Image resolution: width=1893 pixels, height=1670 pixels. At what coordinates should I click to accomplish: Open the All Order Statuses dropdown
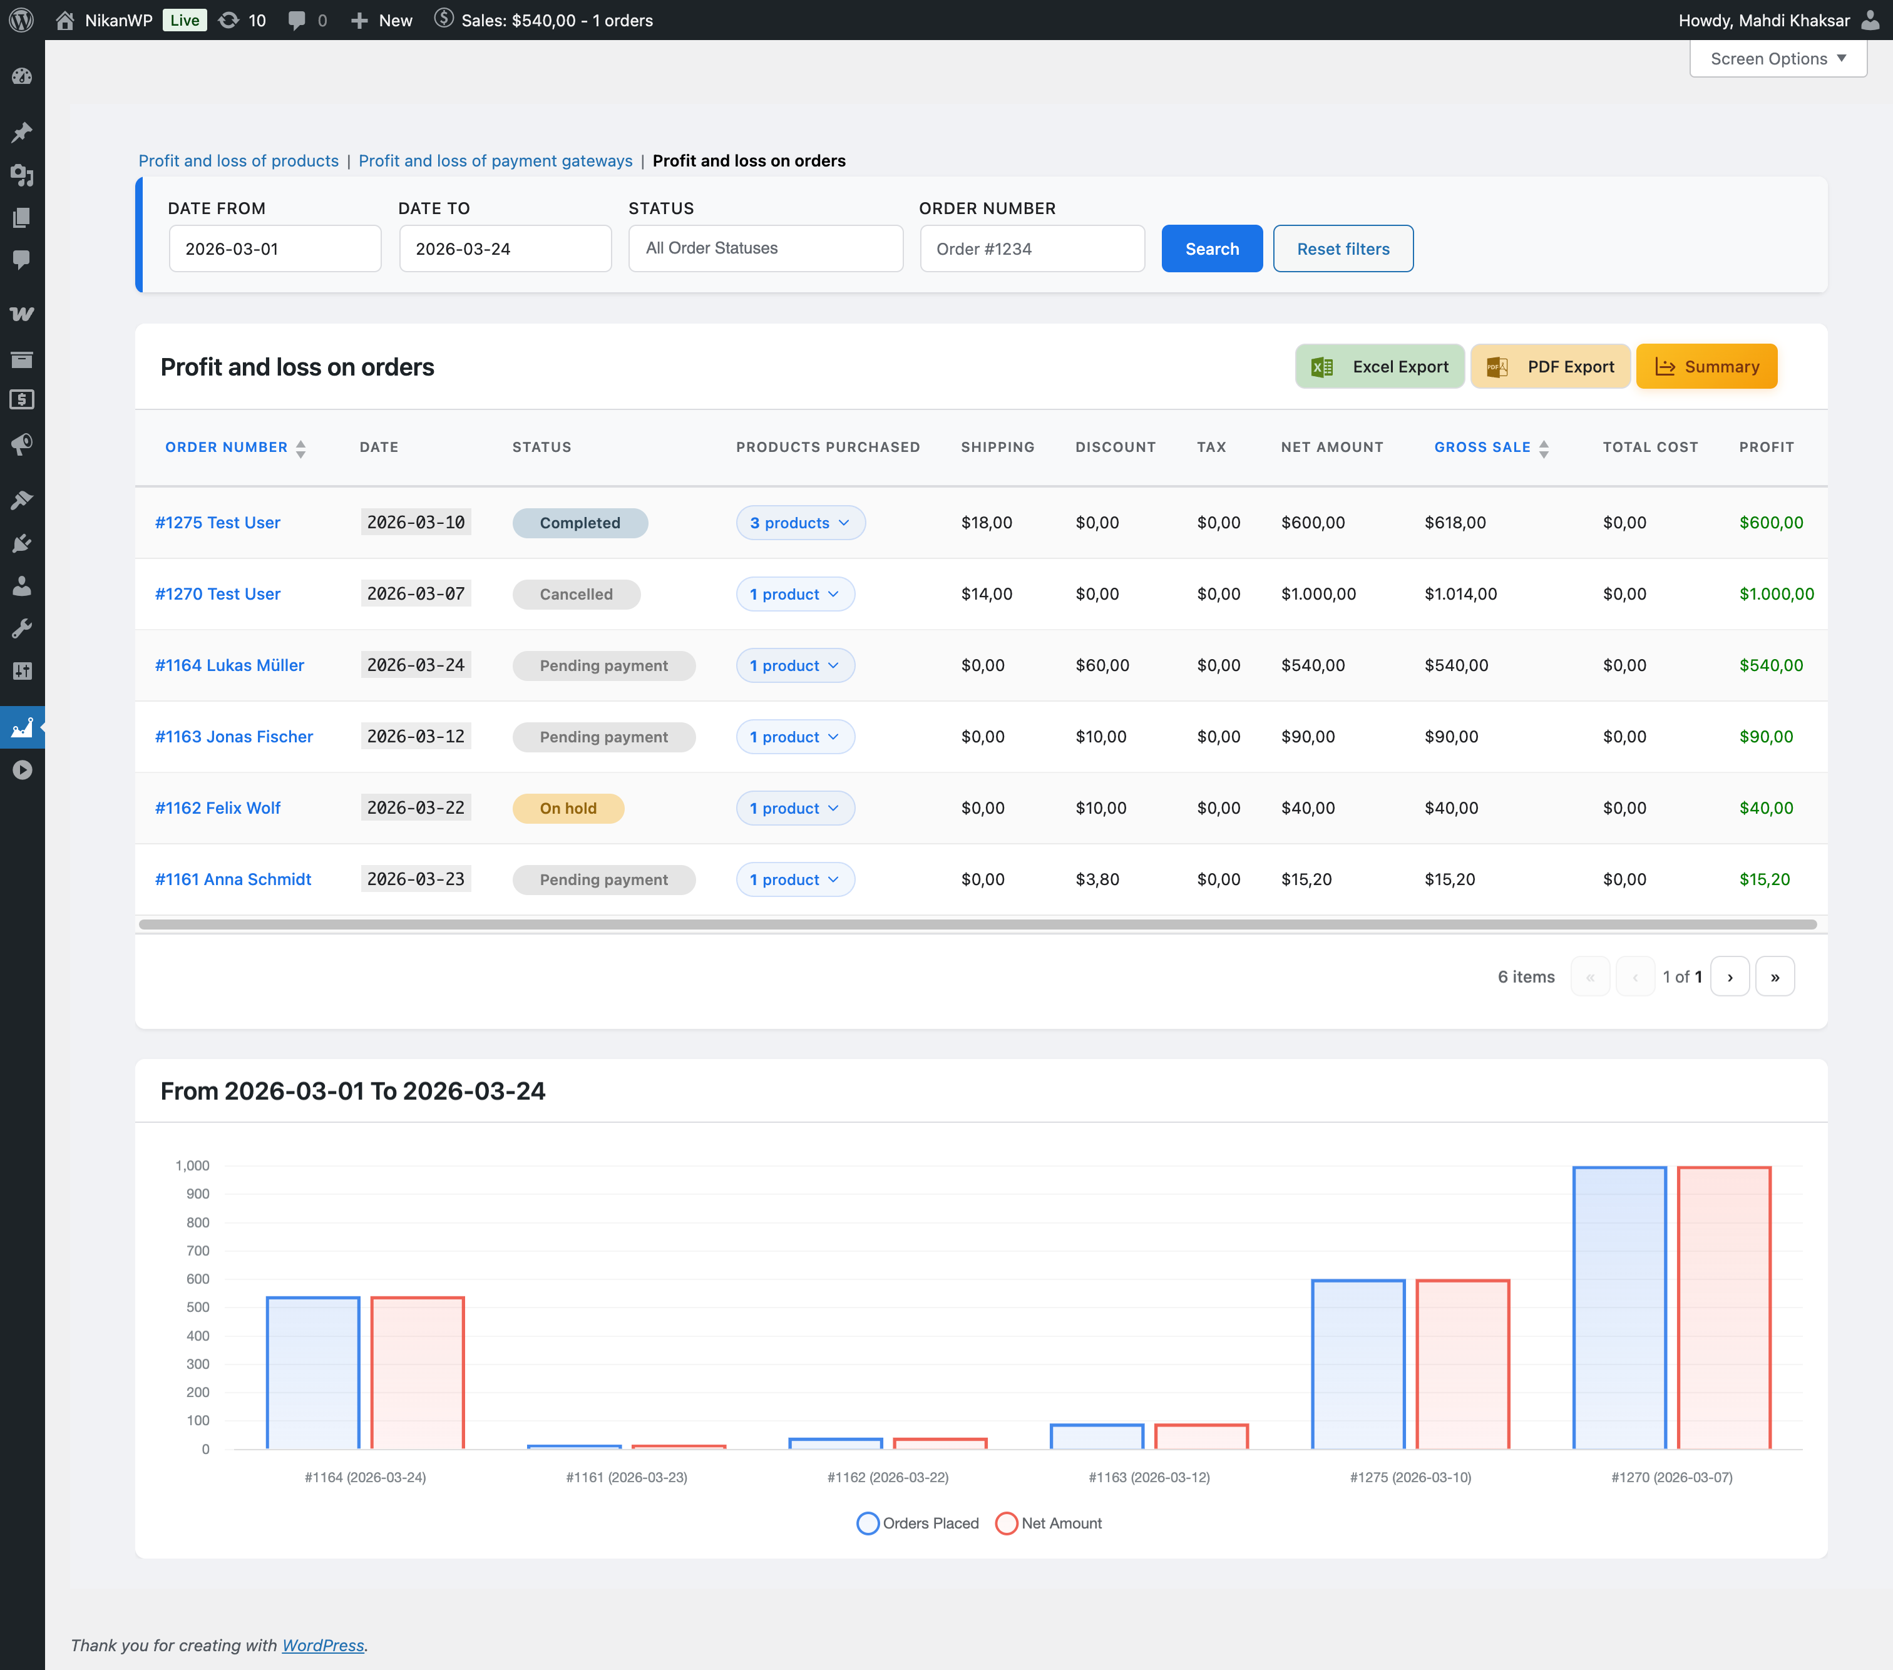click(765, 248)
